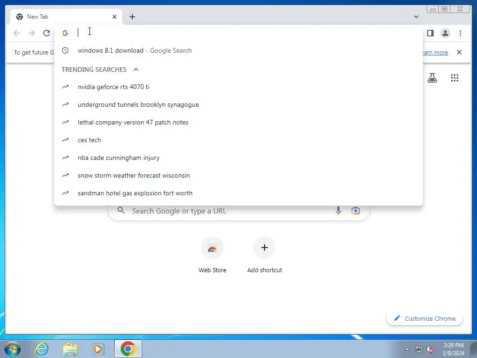
Task: Collapse the Trending Searches section
Action: coord(136,69)
